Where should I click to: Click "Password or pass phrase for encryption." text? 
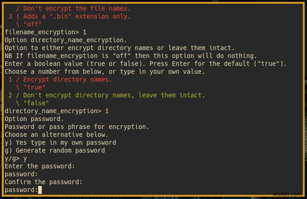point(77,127)
